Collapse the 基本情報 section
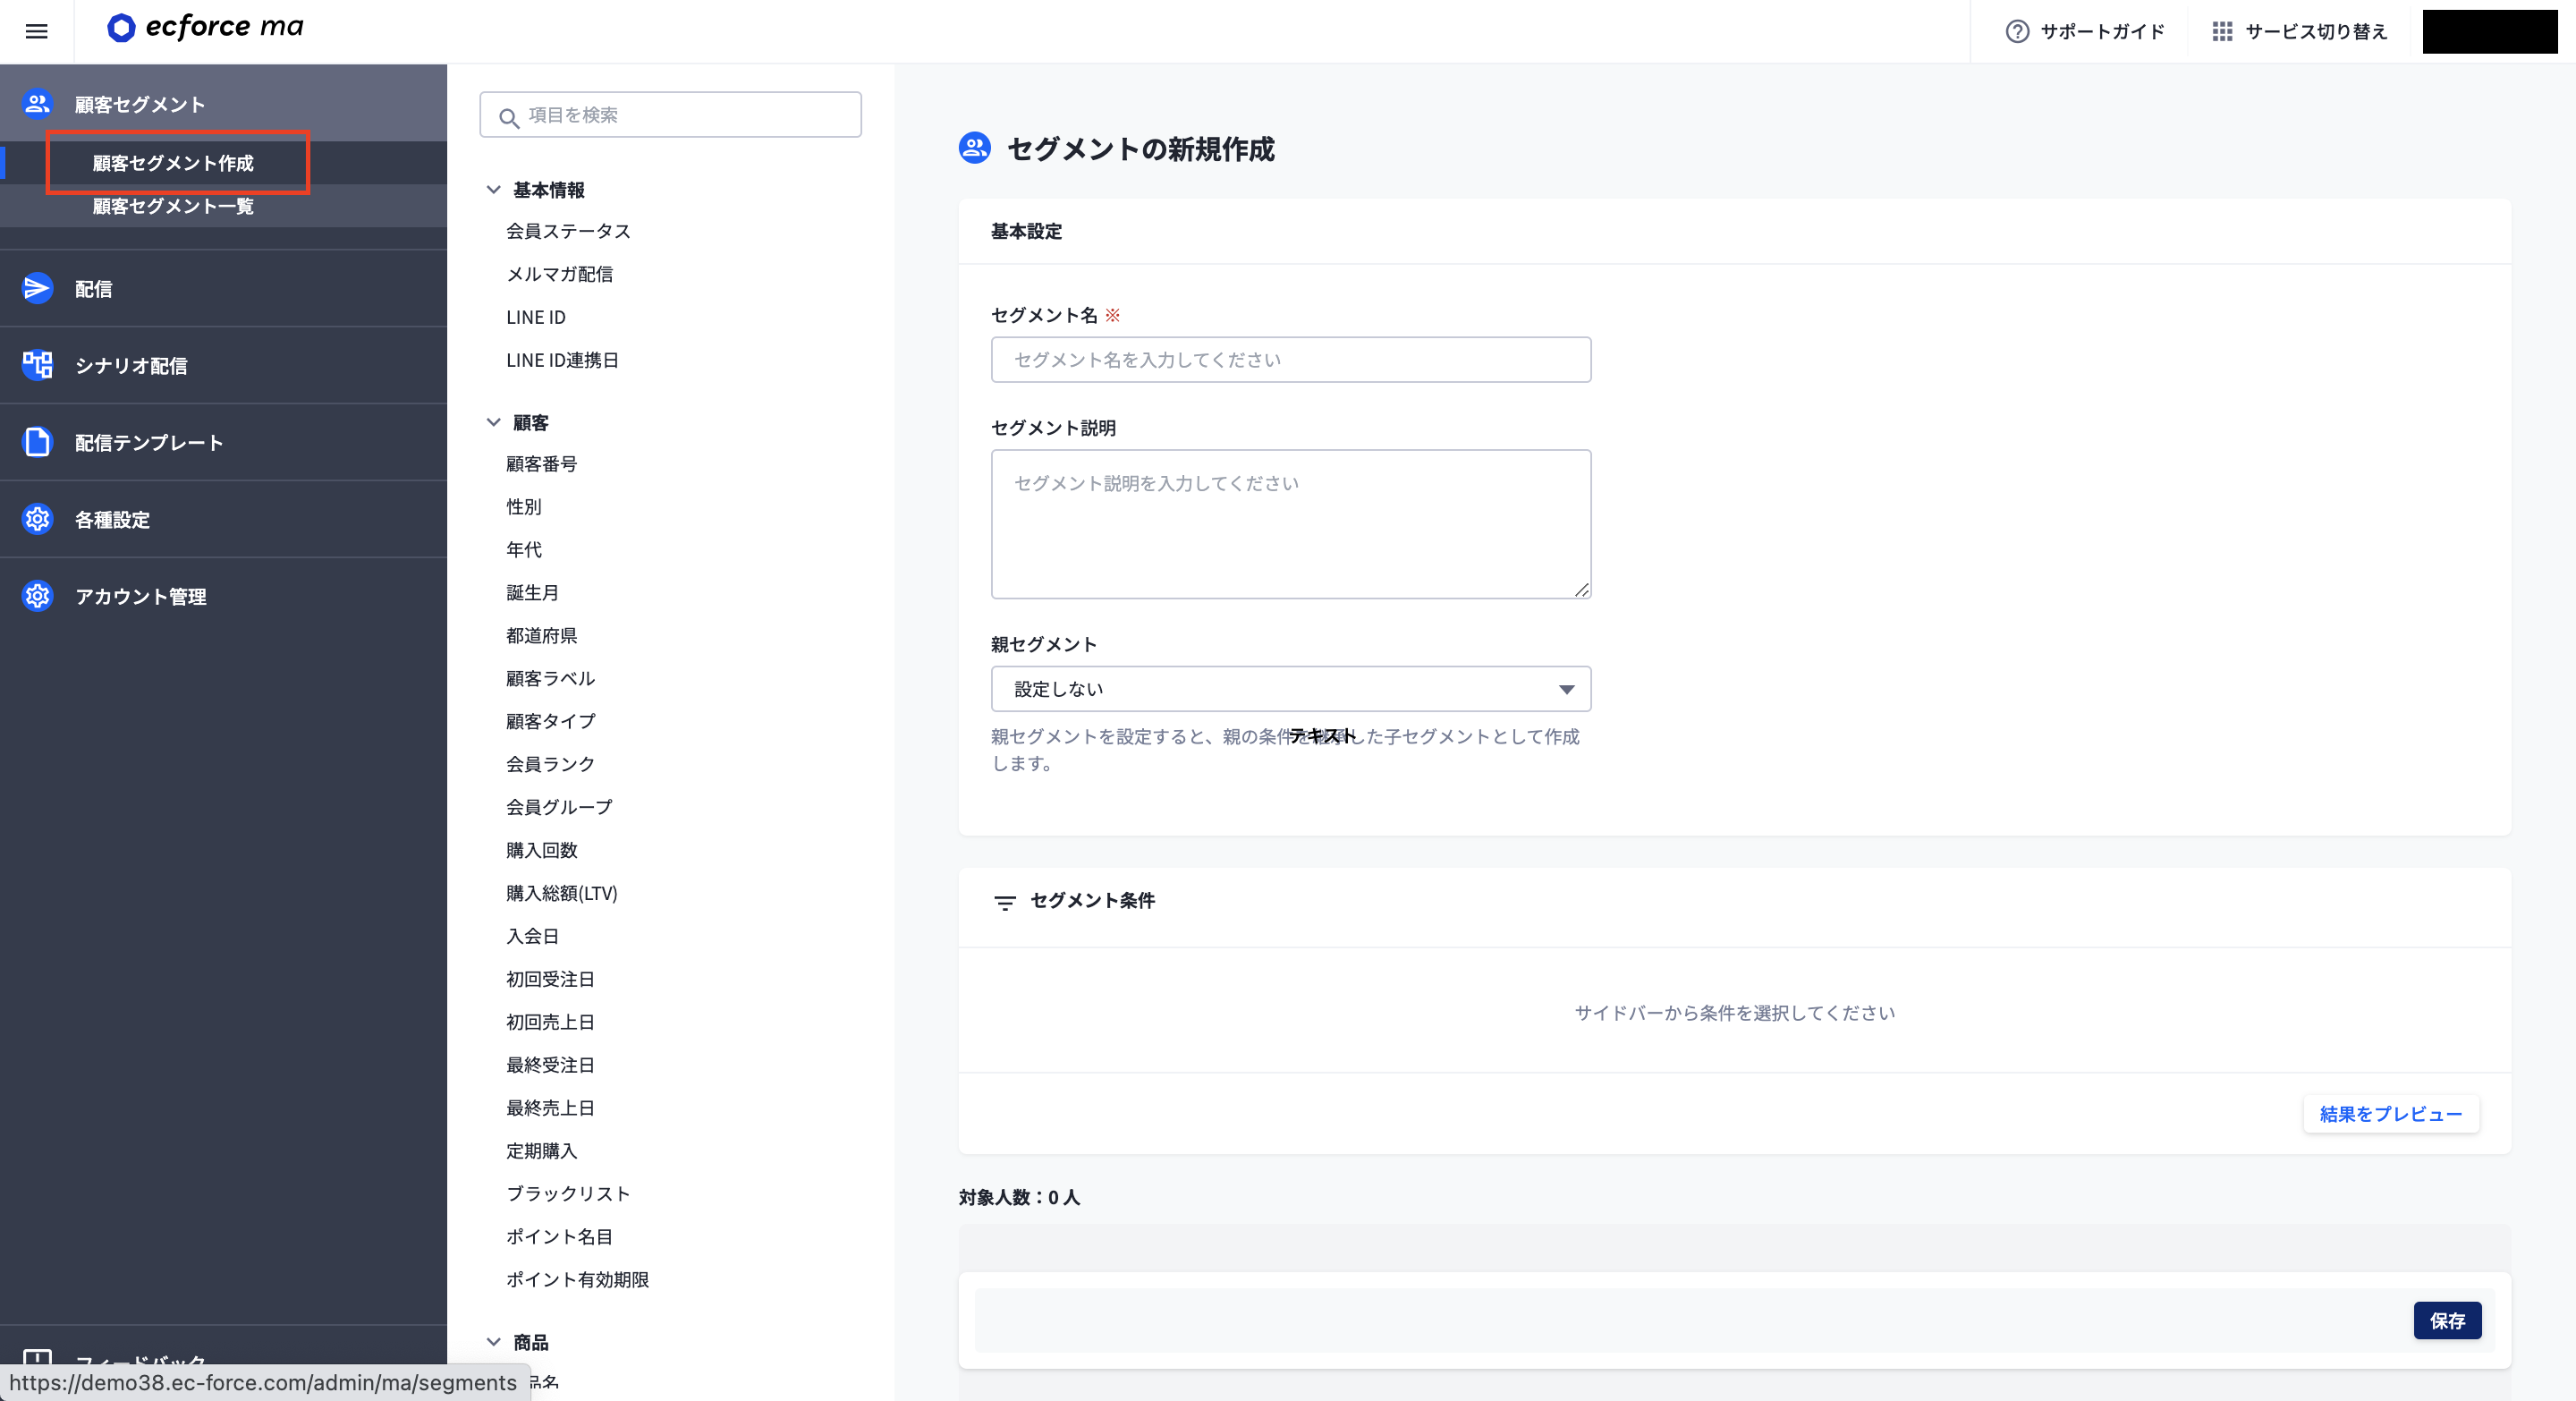 point(492,189)
